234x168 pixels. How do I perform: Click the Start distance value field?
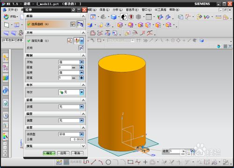pos(65,67)
